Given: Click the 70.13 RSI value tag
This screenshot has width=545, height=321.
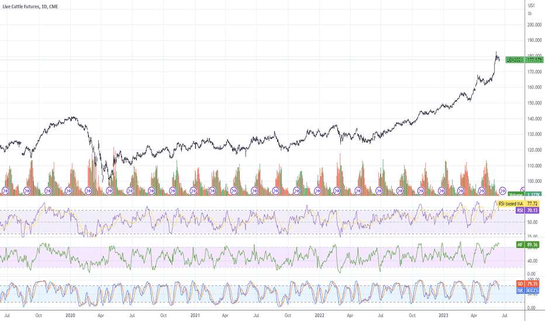Looking at the screenshot, I should 532,210.
